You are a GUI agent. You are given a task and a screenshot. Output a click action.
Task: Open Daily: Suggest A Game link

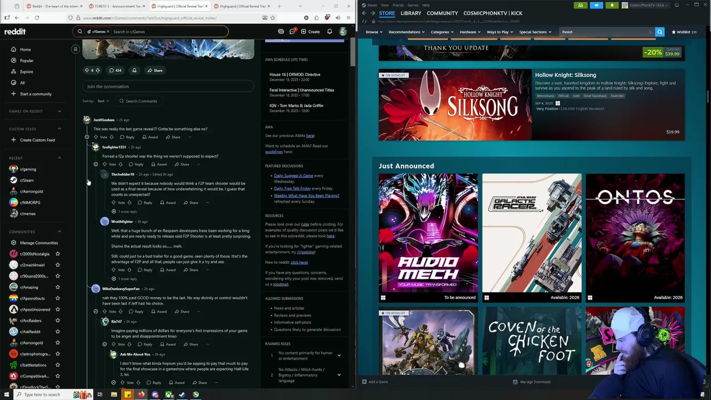click(x=293, y=176)
